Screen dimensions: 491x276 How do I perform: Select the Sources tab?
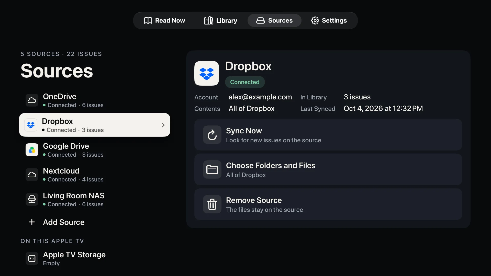point(274,20)
